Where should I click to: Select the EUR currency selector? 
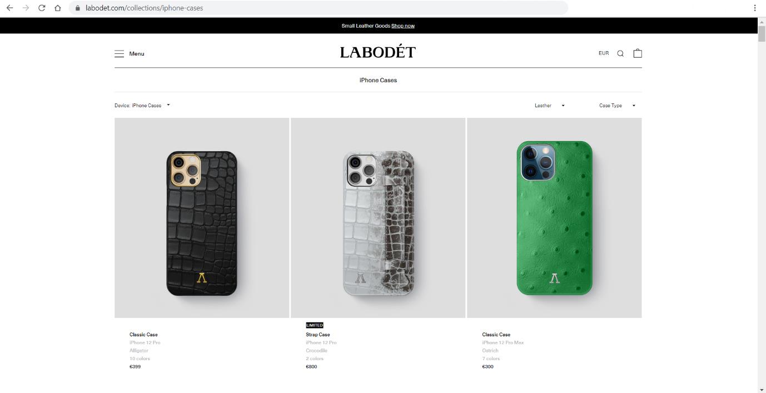click(604, 53)
